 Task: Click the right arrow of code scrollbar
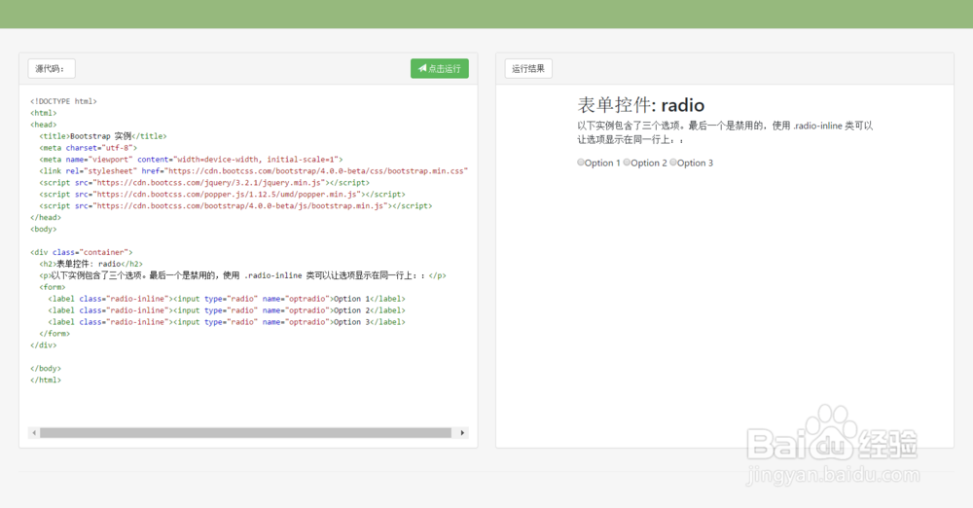(462, 433)
